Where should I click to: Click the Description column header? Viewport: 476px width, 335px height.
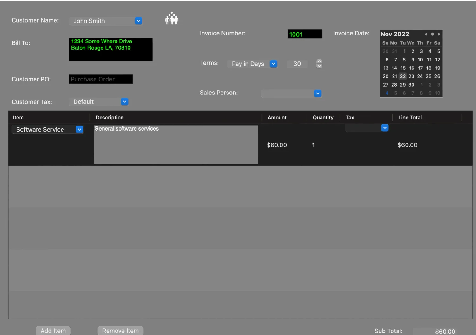pos(110,118)
